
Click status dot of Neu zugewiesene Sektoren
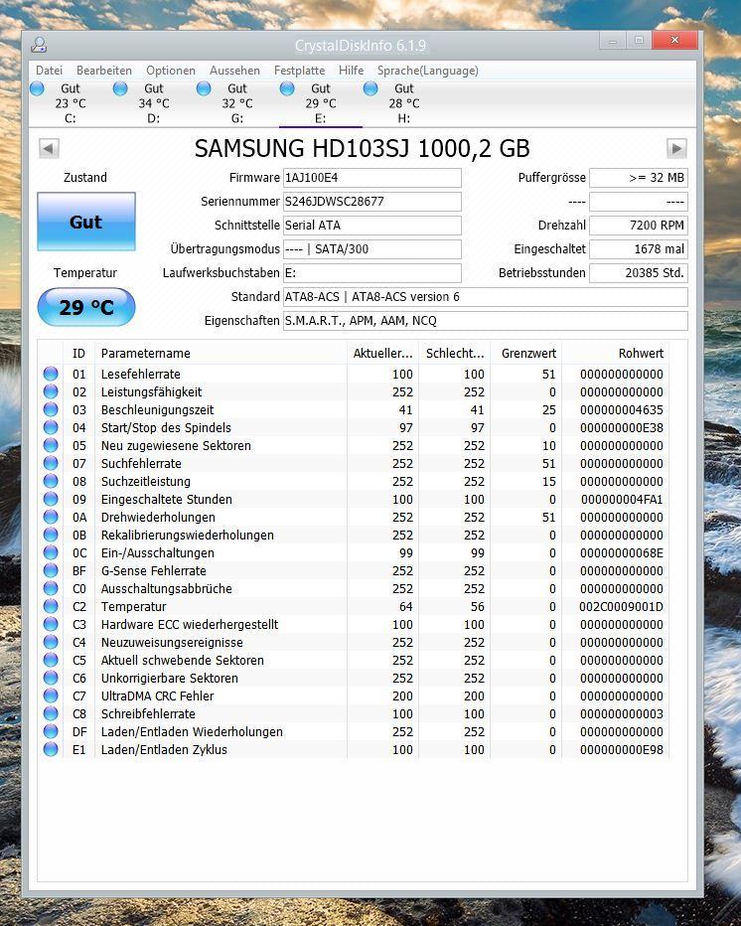tap(51, 445)
